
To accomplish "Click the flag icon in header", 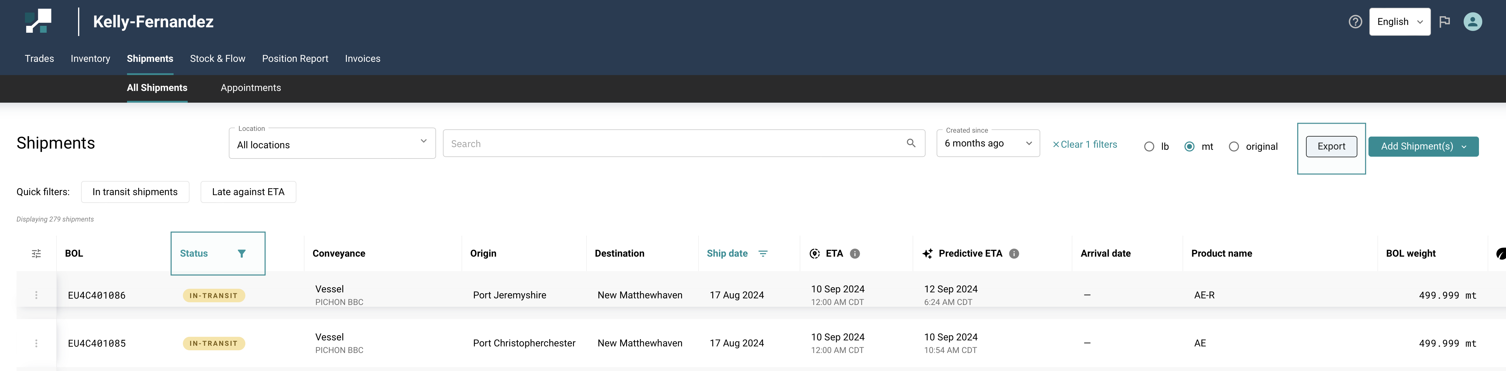I will (x=1445, y=22).
